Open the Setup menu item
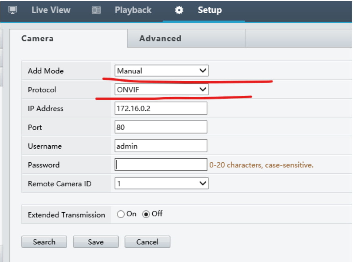The width and height of the screenshot is (354, 262). (210, 10)
